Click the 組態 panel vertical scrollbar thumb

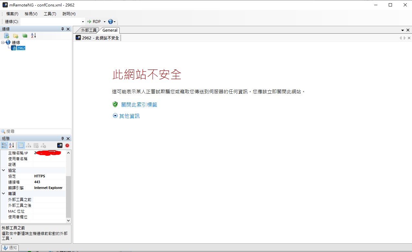click(x=68, y=196)
